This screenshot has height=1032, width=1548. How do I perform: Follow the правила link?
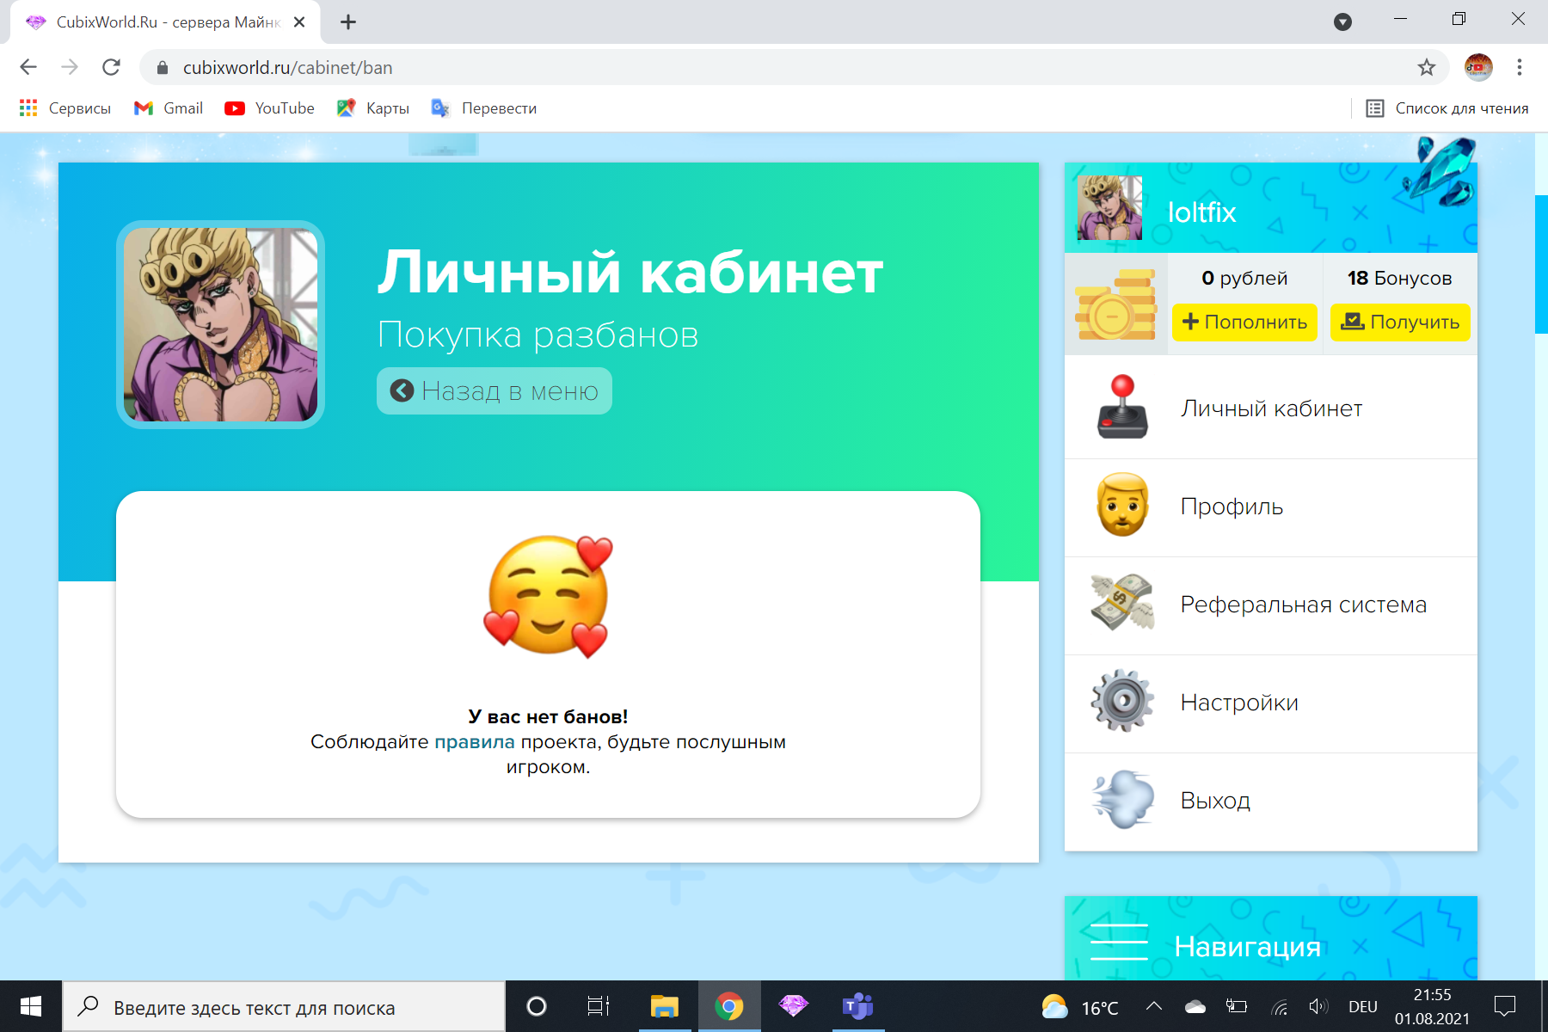474,742
